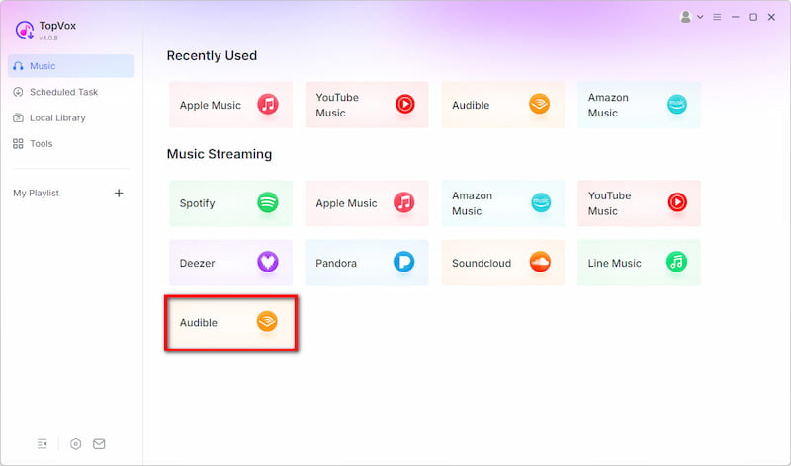
Task: Open Local Library in sidebar
Action: tap(71, 117)
